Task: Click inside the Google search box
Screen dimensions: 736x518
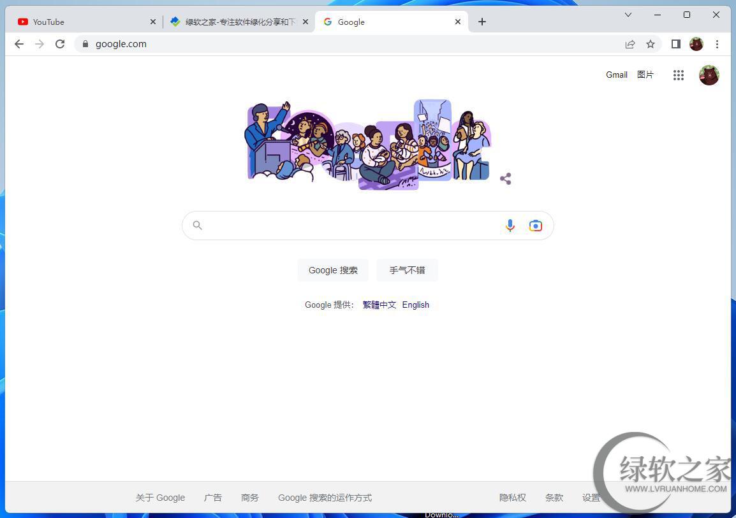Action: pyautogui.click(x=351, y=226)
